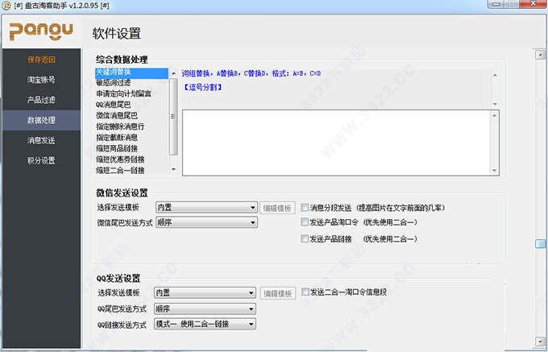Select 敏感词过滤 list item
This screenshot has height=352, width=548.
(x=131, y=83)
